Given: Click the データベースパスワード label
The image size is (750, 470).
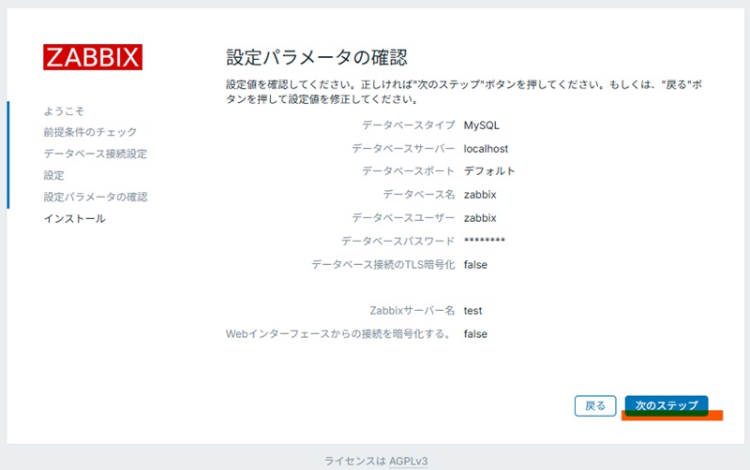Looking at the screenshot, I should click(397, 242).
